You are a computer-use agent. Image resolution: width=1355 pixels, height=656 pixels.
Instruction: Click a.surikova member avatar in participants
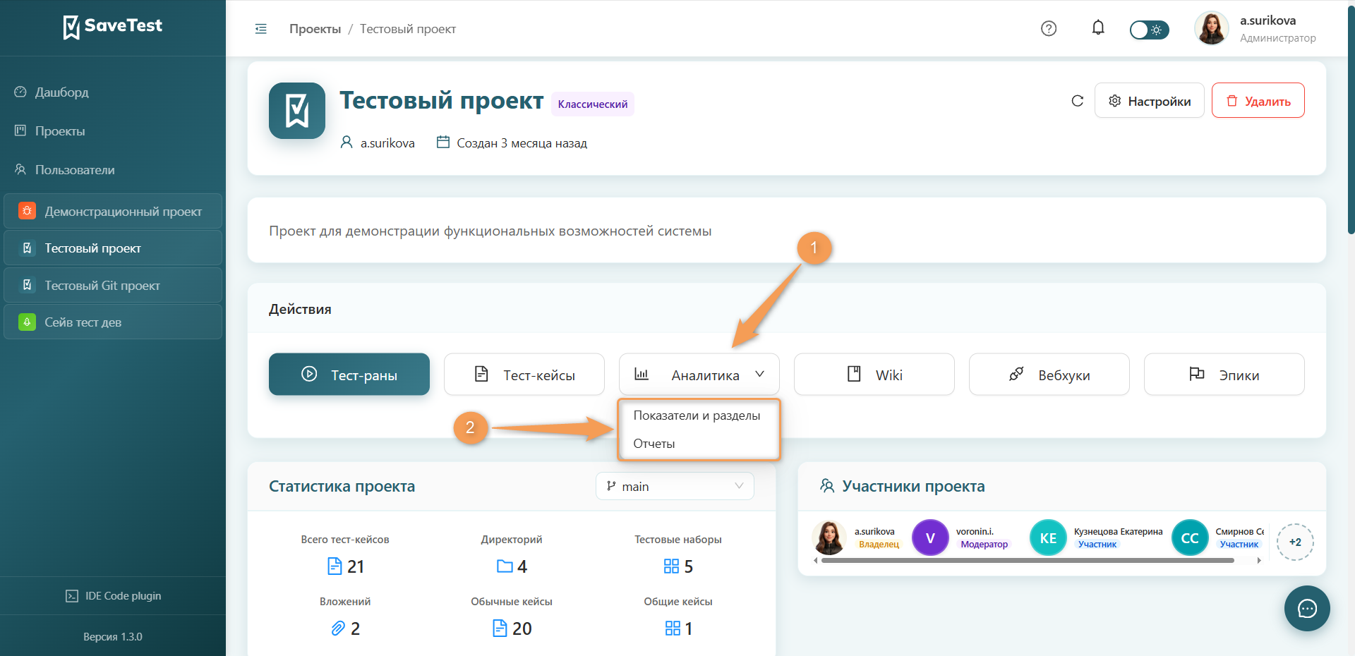829,538
